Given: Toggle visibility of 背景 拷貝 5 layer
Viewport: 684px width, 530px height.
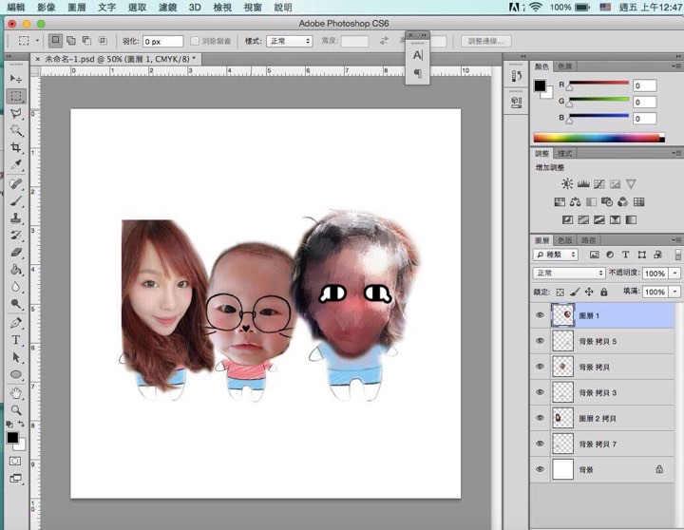Looking at the screenshot, I should [x=541, y=341].
